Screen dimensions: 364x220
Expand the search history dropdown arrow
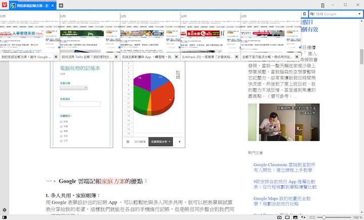coord(359,14)
